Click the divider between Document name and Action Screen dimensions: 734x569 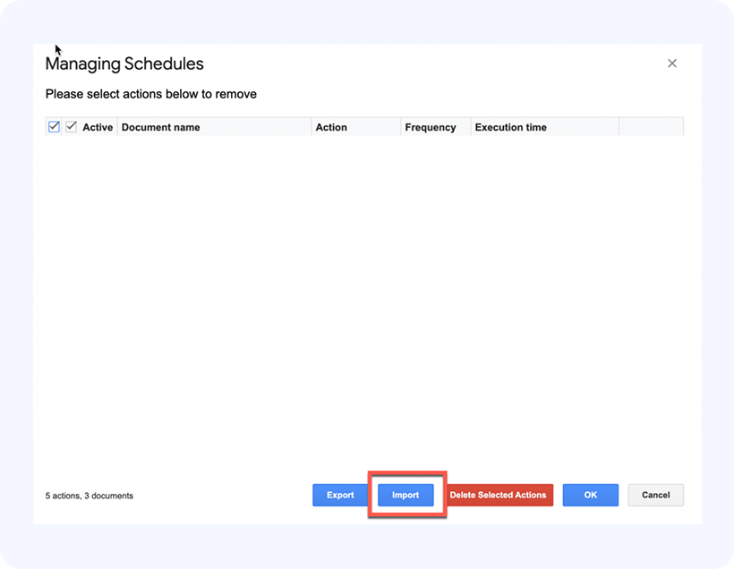click(x=312, y=127)
